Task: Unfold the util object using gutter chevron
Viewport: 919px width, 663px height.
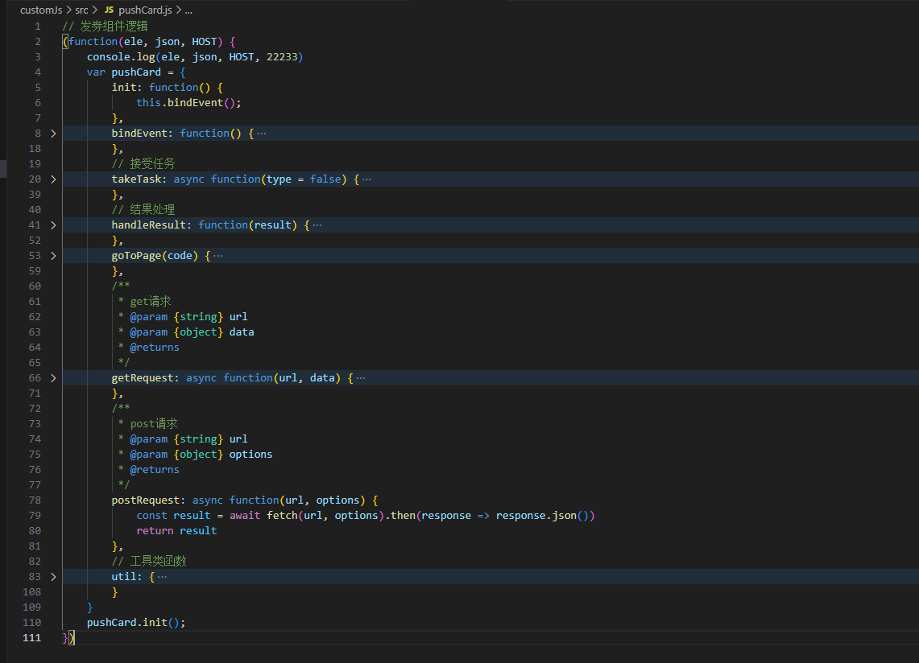Action: (x=53, y=577)
